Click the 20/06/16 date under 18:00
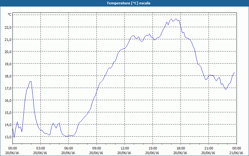The width and height of the screenshot is (249, 156). pos(180,153)
